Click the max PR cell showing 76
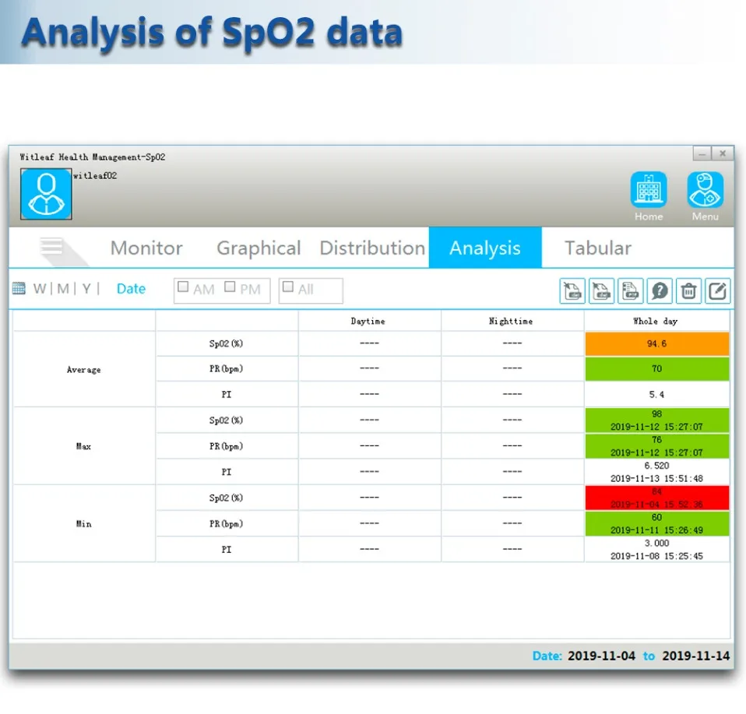 click(x=657, y=446)
